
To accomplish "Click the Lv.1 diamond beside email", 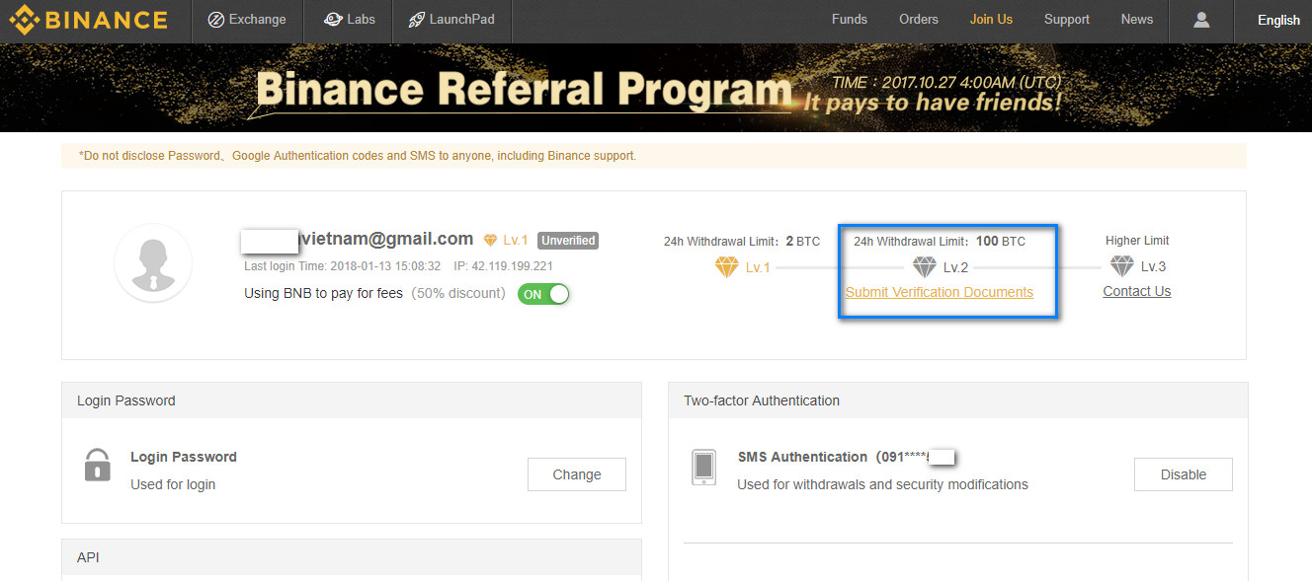I will click(x=491, y=241).
